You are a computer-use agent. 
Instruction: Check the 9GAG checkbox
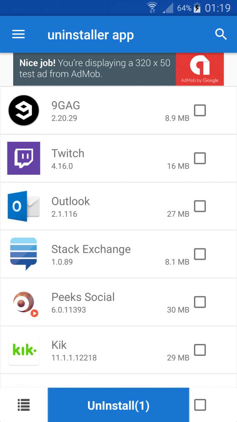click(200, 110)
